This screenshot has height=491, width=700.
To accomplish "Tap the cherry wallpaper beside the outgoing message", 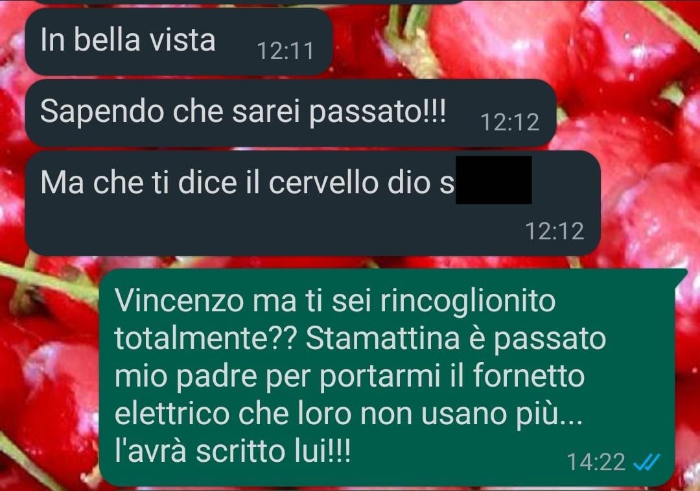I will (49, 379).
